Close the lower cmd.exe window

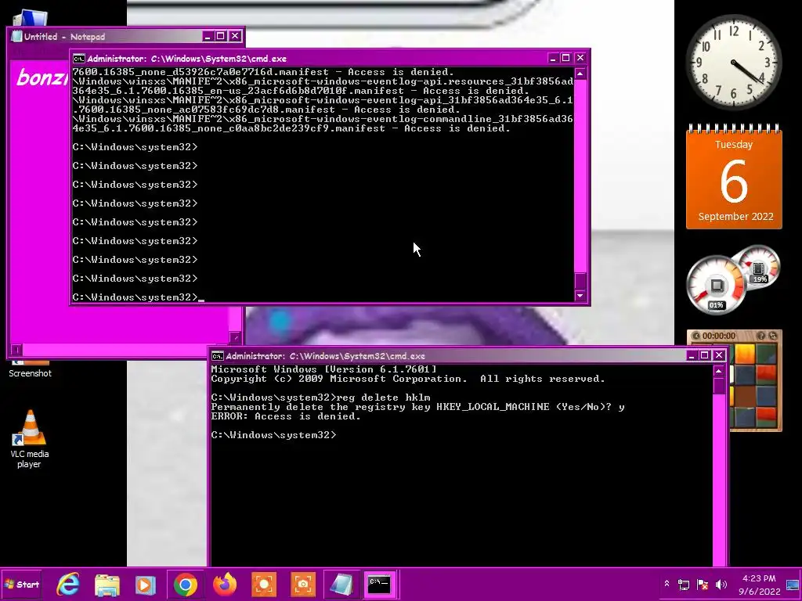point(719,355)
